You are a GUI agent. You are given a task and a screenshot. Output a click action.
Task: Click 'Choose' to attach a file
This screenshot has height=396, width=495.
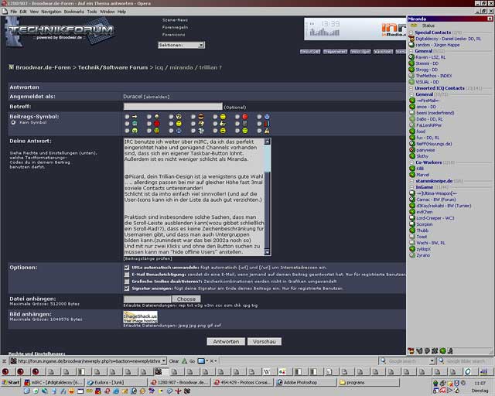[x=186, y=299]
